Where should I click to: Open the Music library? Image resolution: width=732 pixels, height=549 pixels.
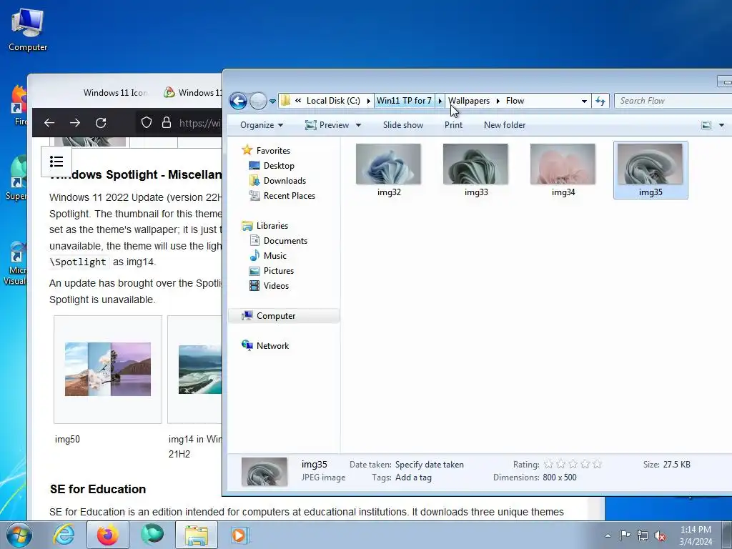(275, 256)
